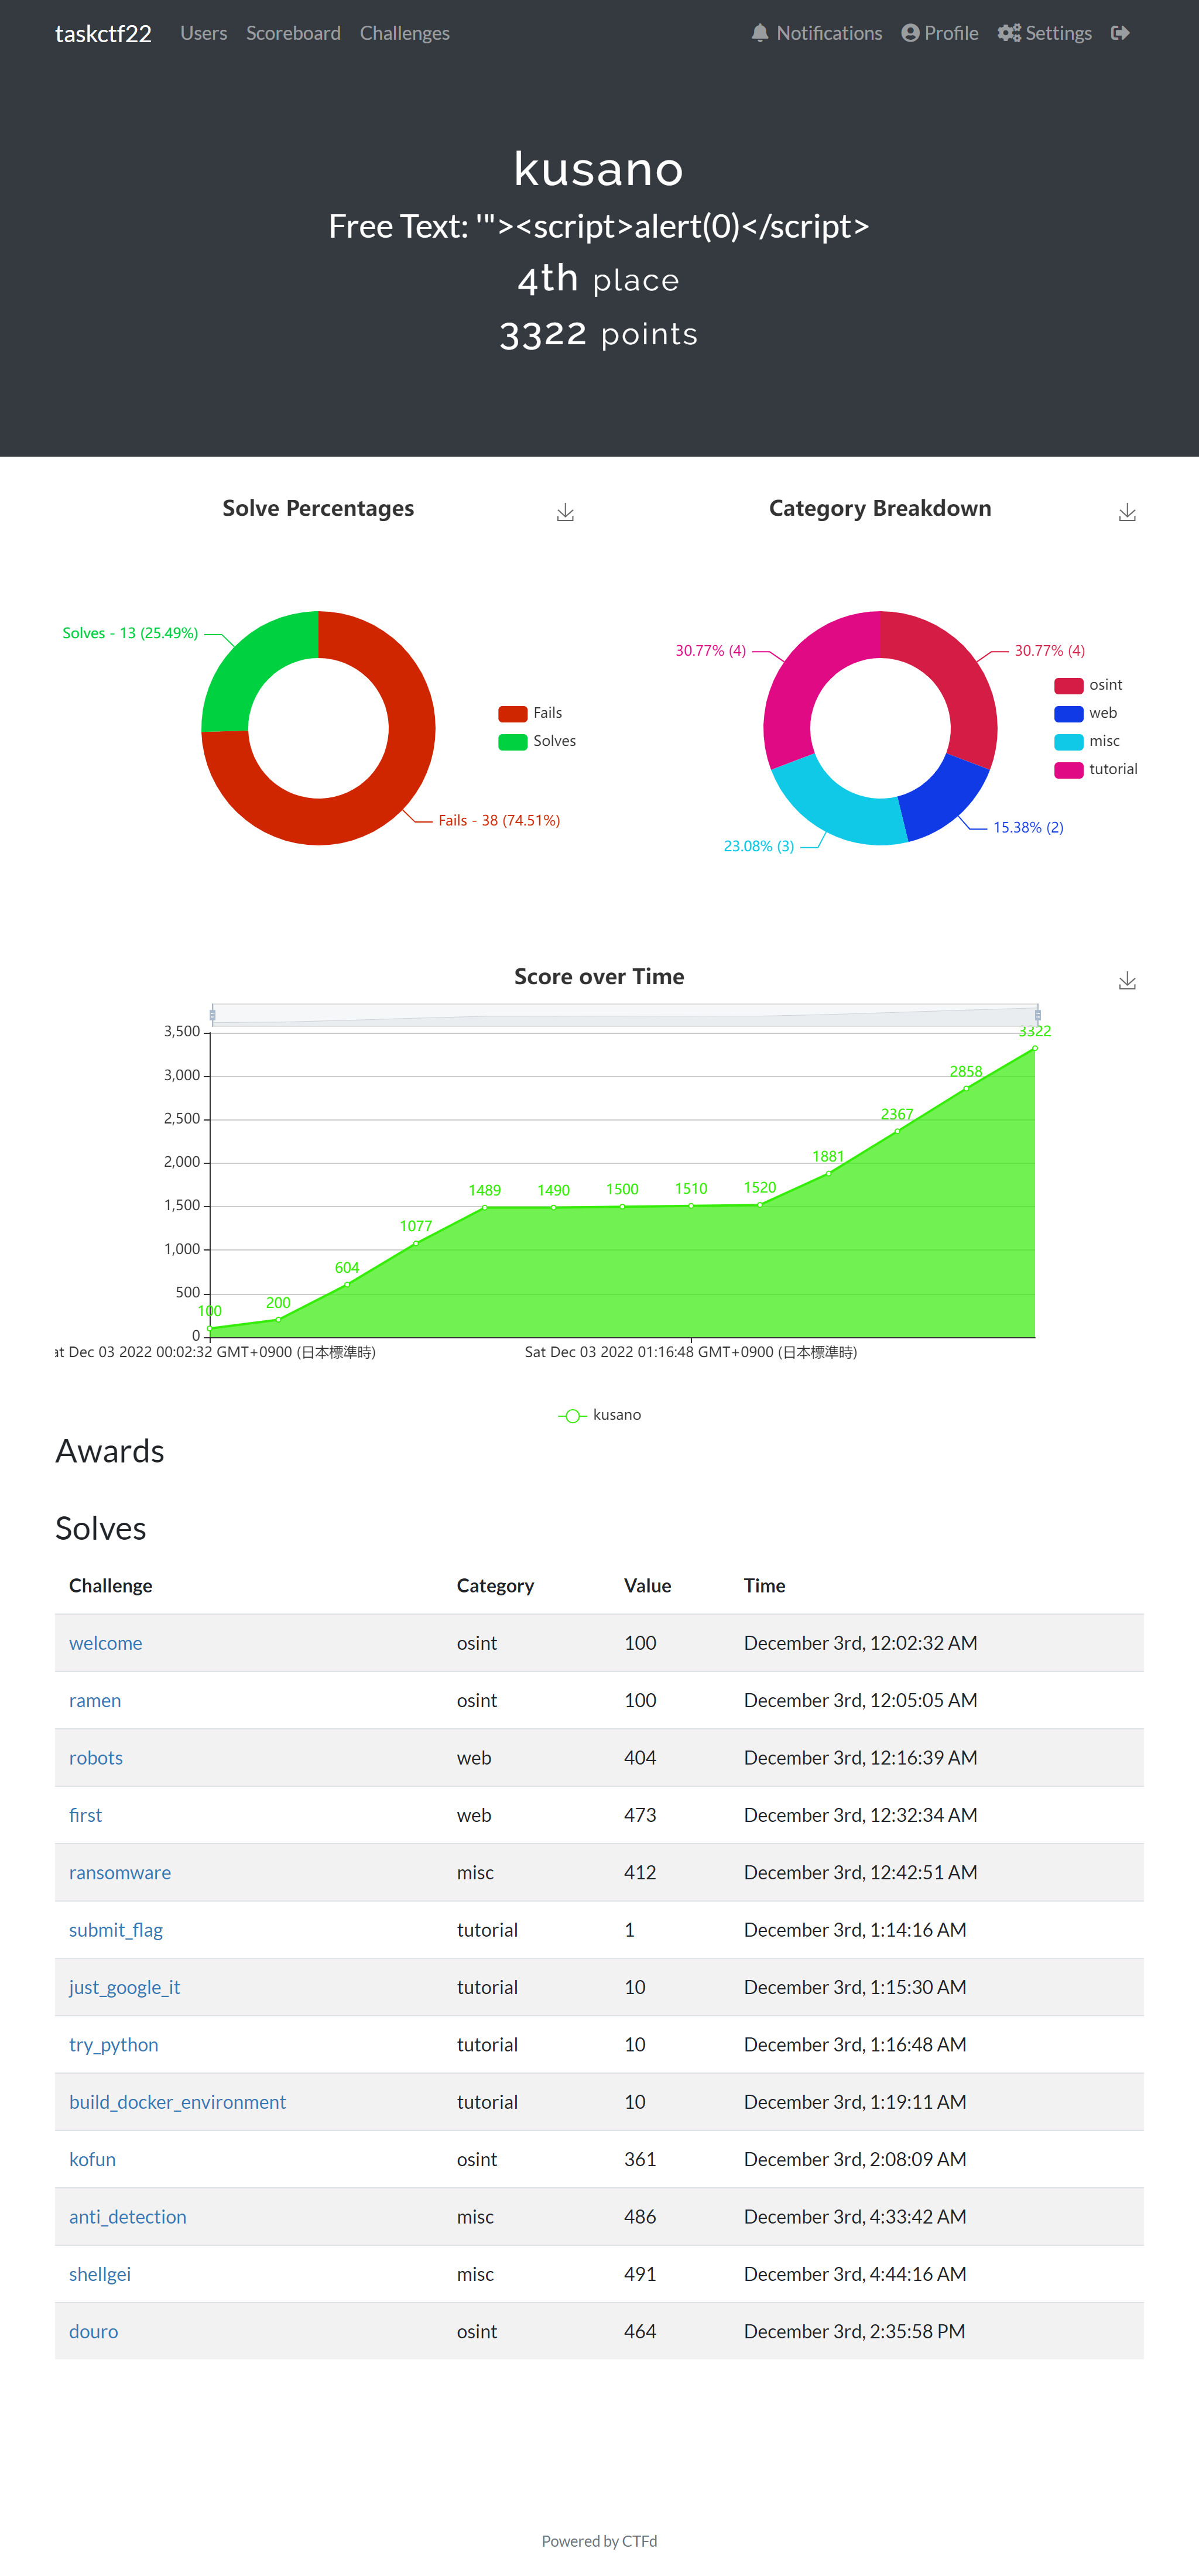
Task: Open the Scoreboard page
Action: pos(293,32)
